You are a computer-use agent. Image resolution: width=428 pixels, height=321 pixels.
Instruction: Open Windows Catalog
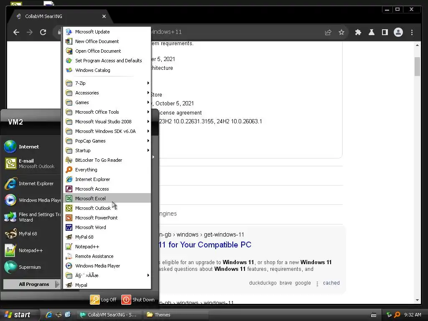[107, 70]
